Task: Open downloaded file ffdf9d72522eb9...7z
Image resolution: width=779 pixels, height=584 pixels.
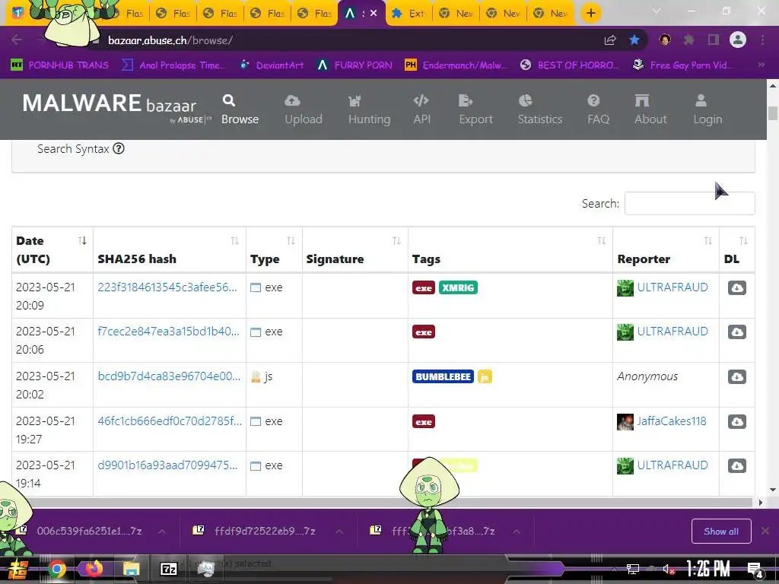Action: tap(254, 531)
